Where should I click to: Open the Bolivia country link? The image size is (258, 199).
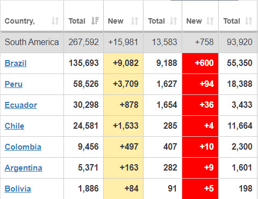coord(18,189)
